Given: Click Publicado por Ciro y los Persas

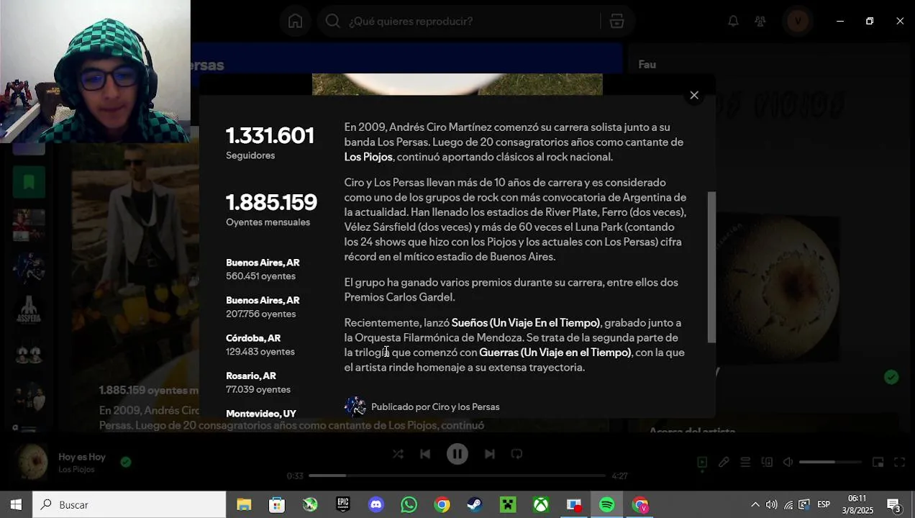Looking at the screenshot, I should pos(435,406).
